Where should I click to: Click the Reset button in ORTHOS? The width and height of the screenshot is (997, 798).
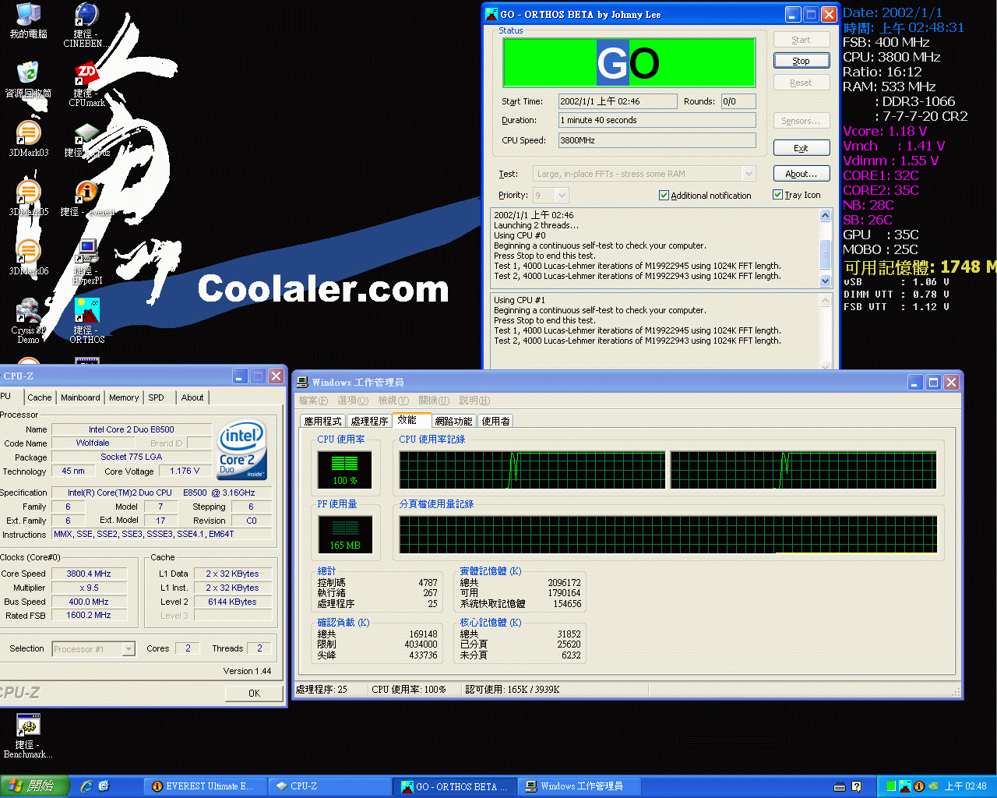801,83
